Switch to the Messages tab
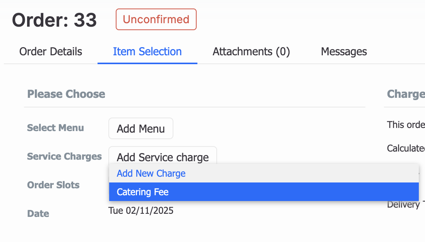Viewport: 425px width, 242px height. pyautogui.click(x=343, y=51)
